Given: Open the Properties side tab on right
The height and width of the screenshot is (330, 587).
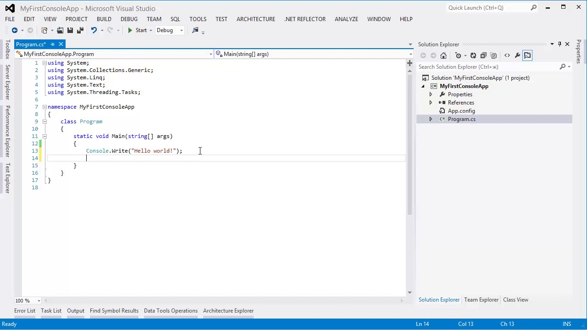Looking at the screenshot, I should (x=579, y=51).
